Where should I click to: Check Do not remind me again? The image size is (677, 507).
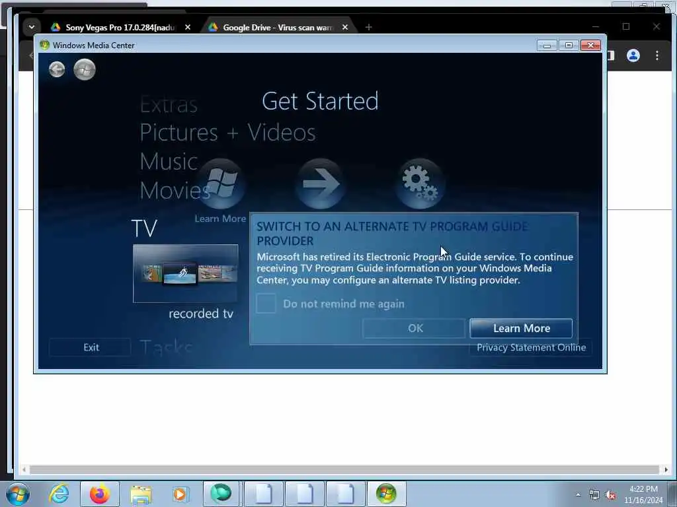point(266,304)
